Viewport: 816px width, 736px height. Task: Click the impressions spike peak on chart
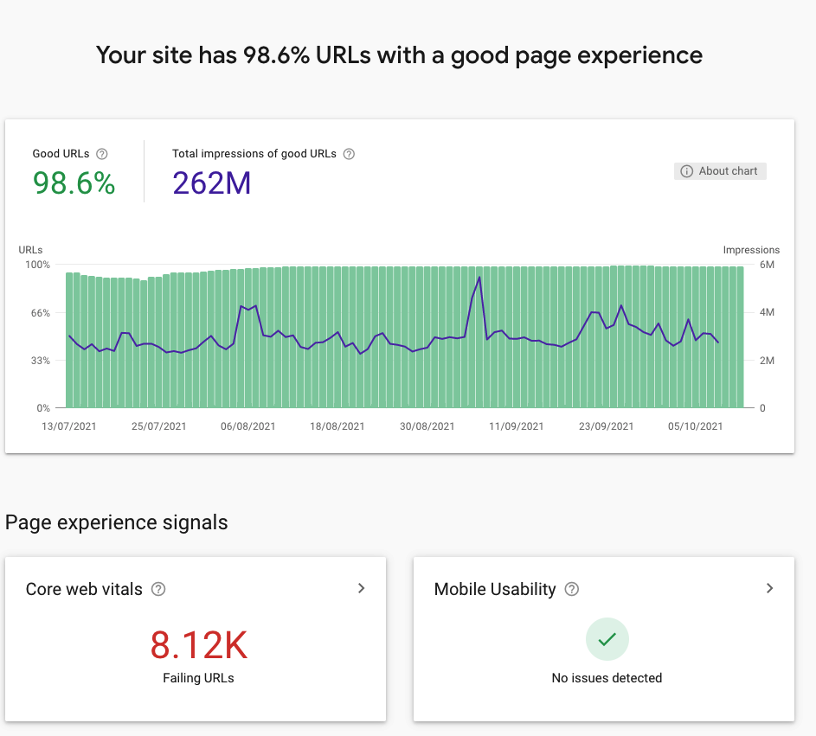(x=479, y=278)
